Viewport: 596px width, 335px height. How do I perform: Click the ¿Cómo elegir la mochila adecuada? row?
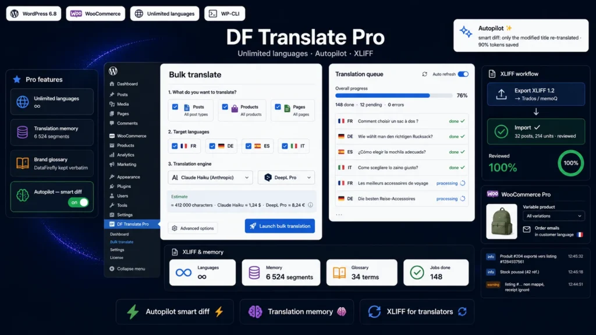(x=402, y=152)
